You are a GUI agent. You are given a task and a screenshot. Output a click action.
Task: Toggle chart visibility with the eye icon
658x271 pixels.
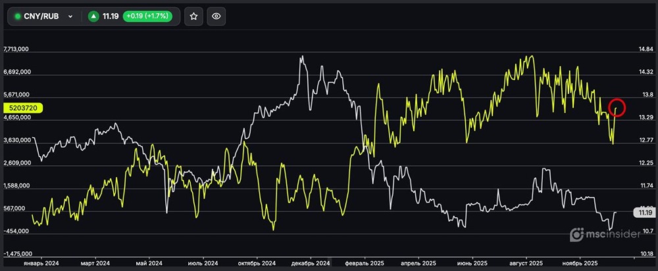click(x=216, y=16)
